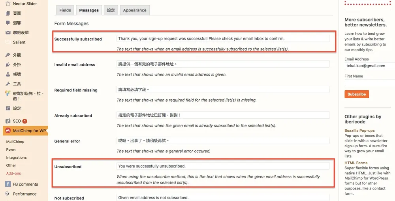Image resolution: width=395 pixels, height=201 pixels.
Task: Click 'Other plugins by ibericode' heading
Action: tap(363, 119)
